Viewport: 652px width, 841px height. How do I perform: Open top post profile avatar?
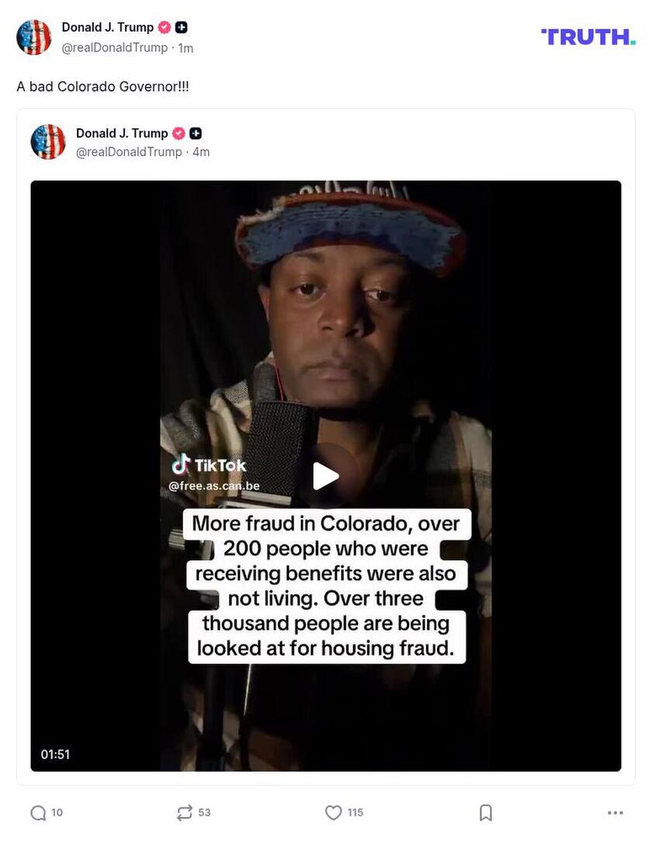point(34,37)
